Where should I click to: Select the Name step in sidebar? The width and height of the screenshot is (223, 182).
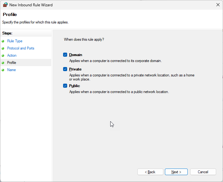[12, 70]
